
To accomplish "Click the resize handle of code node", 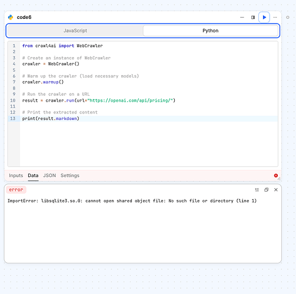I will coord(279,179).
